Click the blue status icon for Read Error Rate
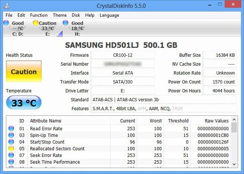The width and height of the screenshot is (244, 174). [x=11, y=129]
